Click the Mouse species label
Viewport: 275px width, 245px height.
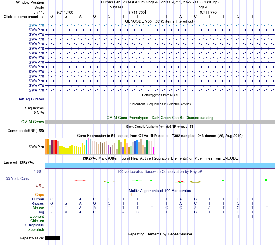[x=38, y=208]
